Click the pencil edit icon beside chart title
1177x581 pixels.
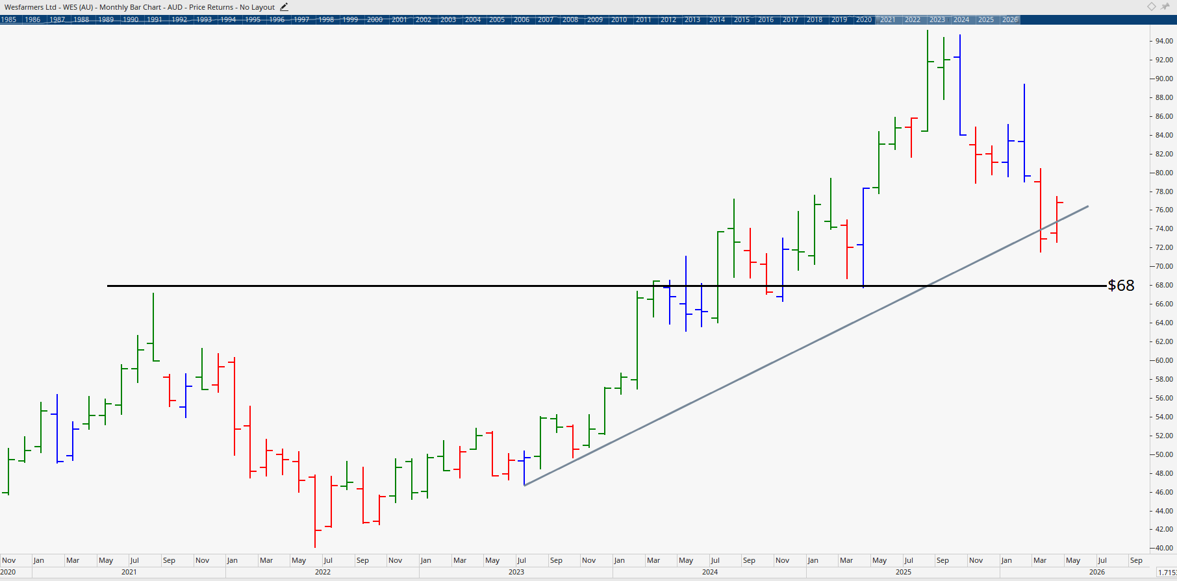(x=284, y=7)
